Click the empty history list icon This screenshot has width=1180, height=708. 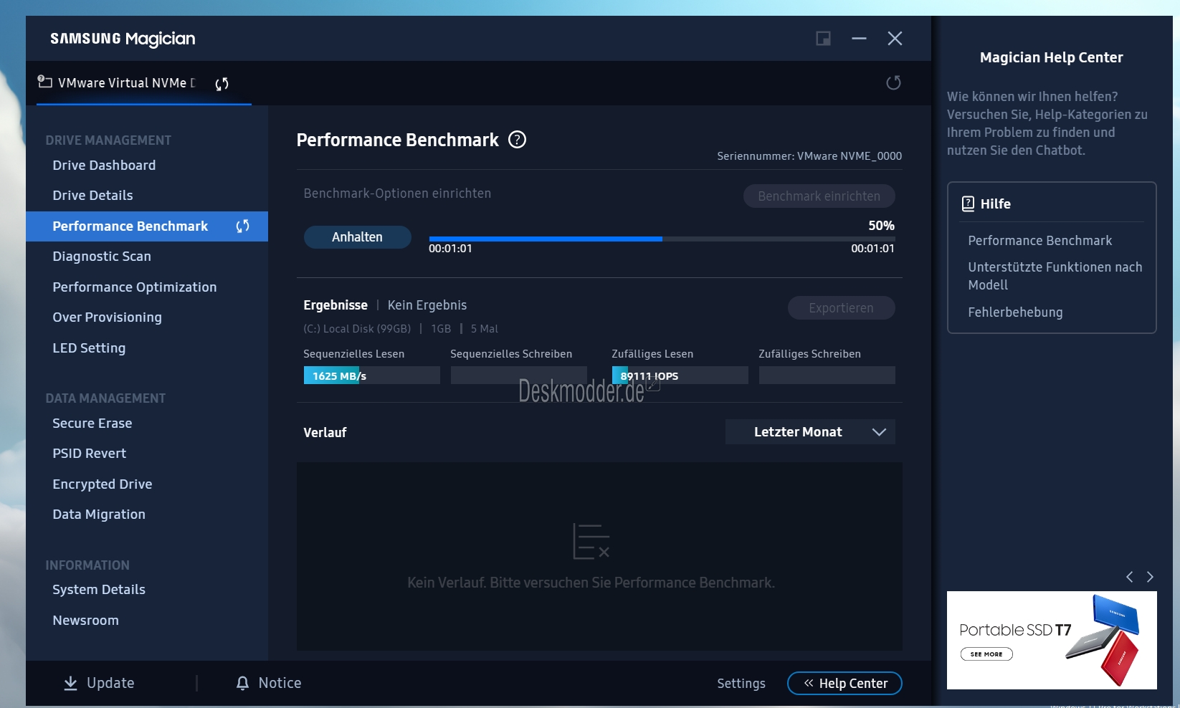click(x=591, y=541)
